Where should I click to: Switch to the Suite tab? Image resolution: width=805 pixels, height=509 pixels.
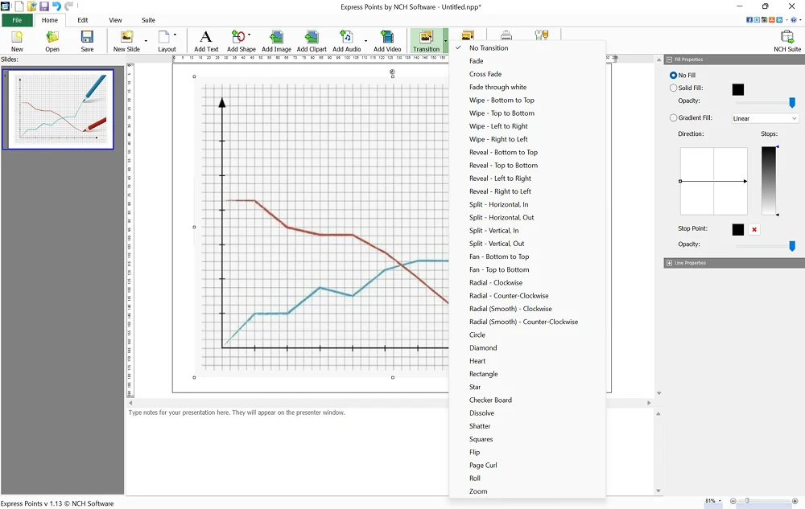(148, 20)
